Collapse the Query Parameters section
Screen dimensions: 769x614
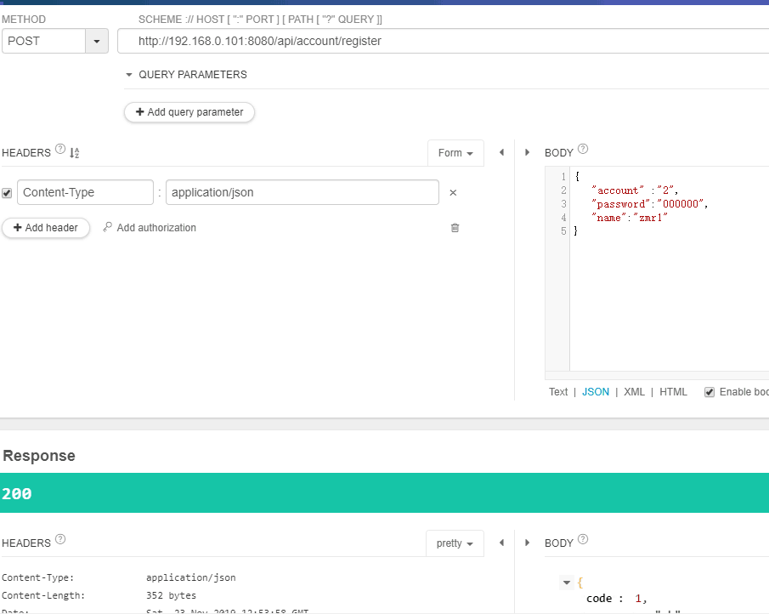pos(129,75)
